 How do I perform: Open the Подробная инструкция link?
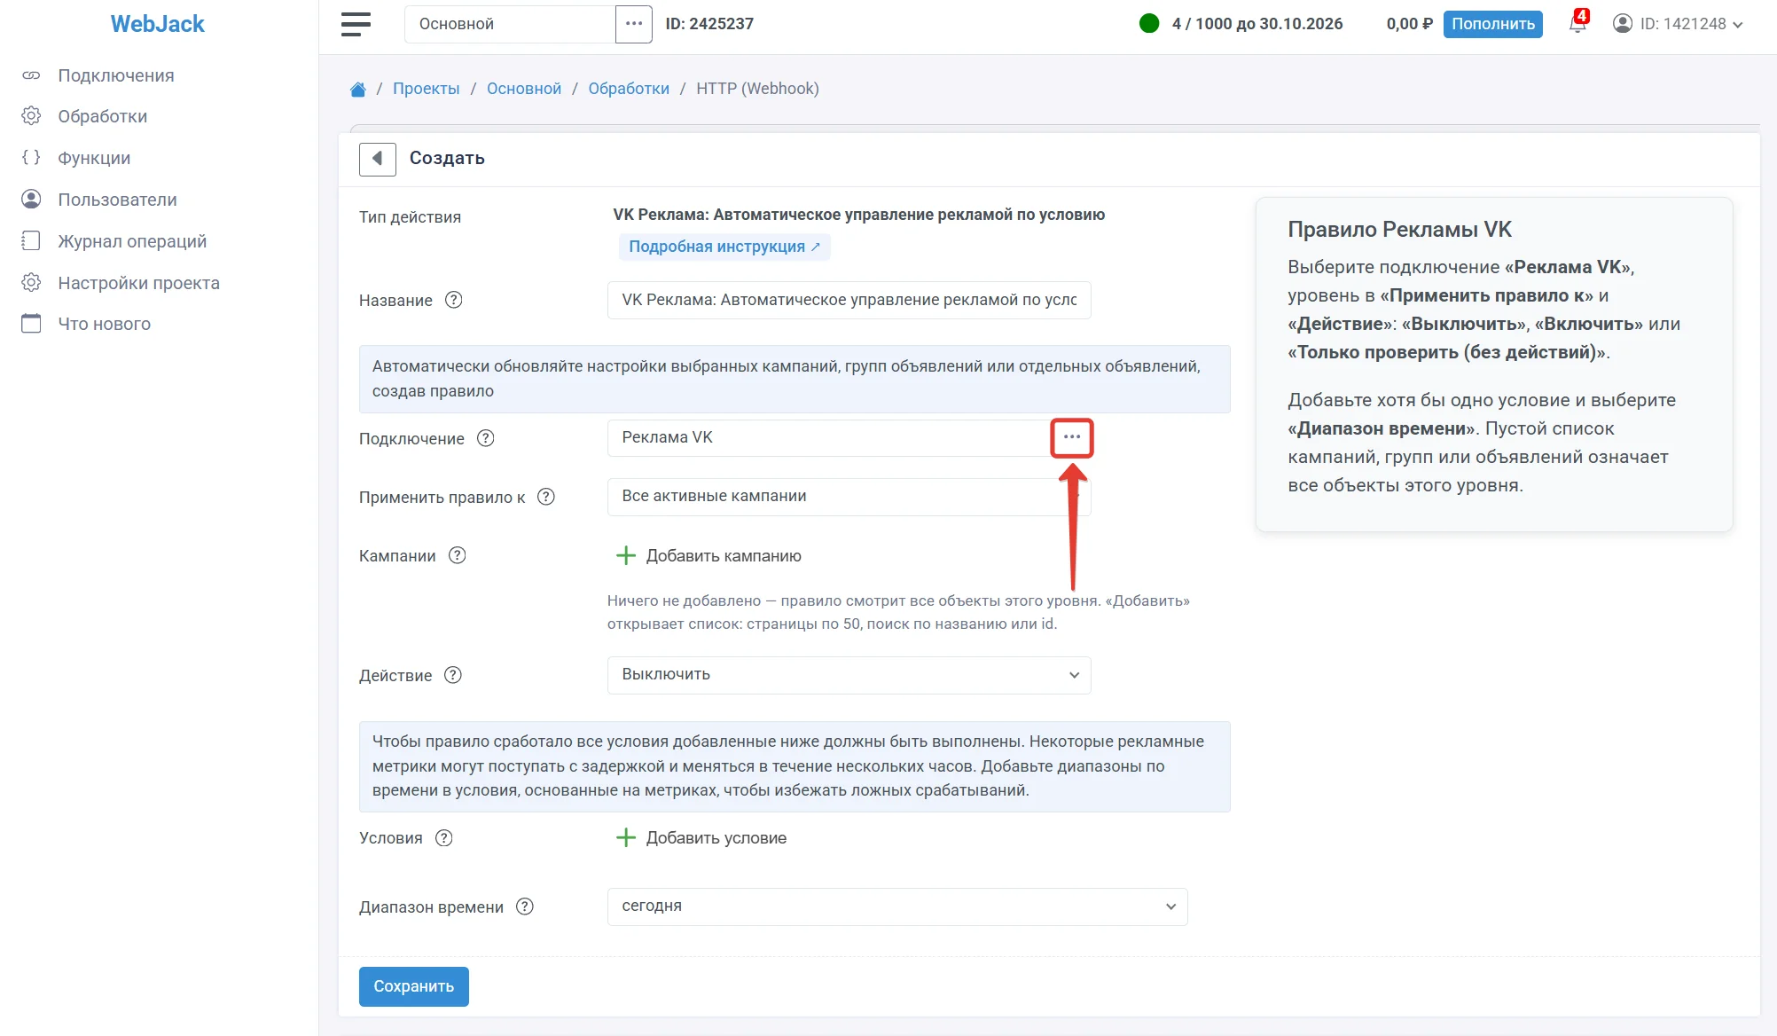(x=724, y=247)
